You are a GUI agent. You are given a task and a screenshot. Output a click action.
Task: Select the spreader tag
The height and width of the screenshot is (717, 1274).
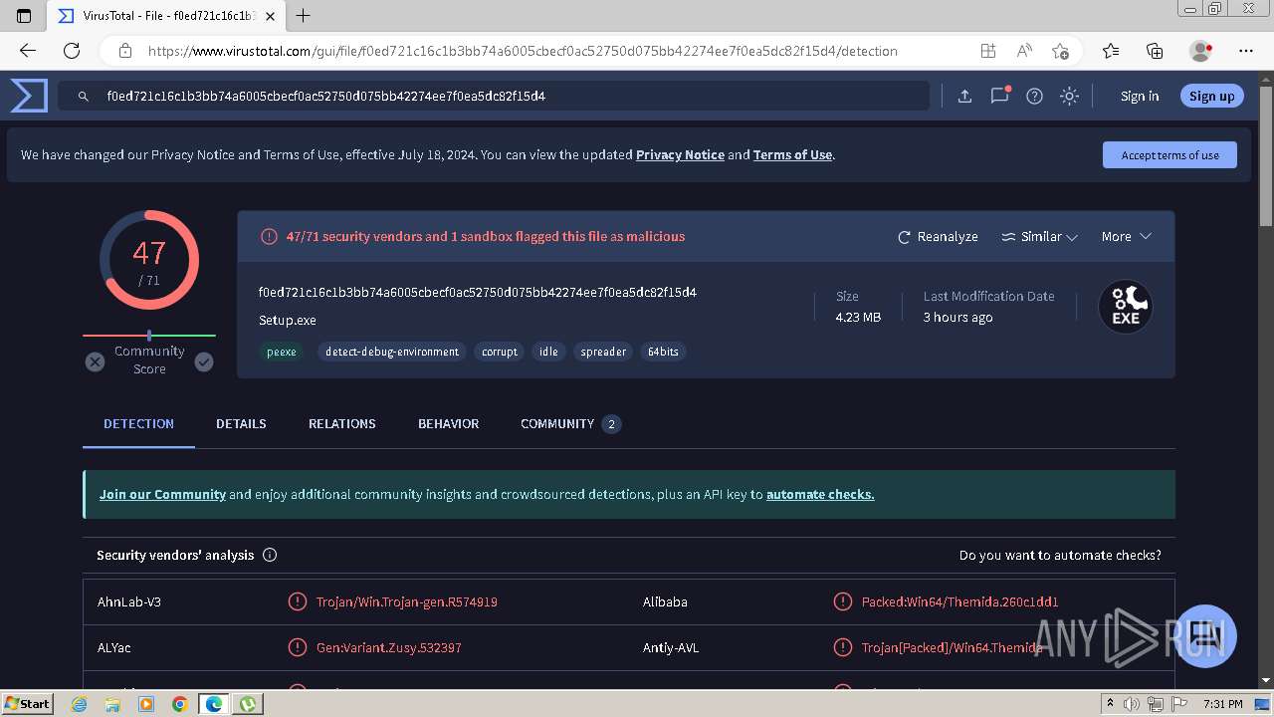coord(603,352)
